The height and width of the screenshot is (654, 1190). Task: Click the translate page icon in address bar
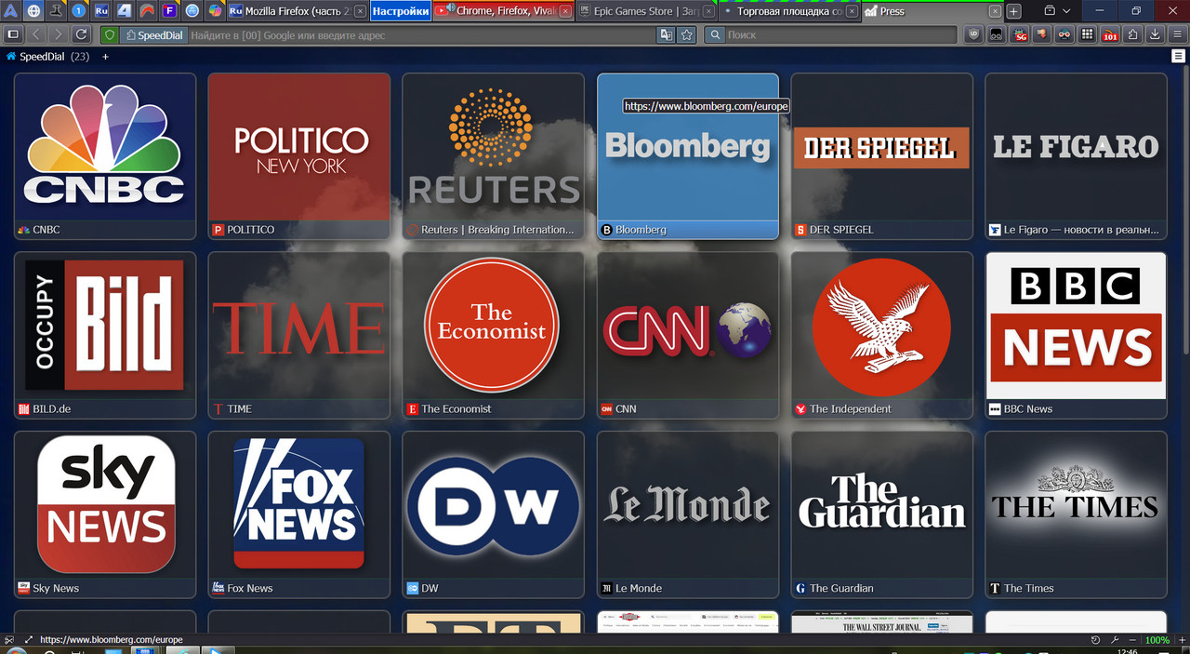666,34
